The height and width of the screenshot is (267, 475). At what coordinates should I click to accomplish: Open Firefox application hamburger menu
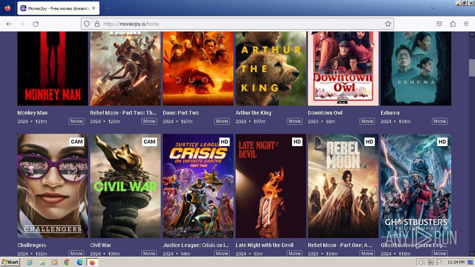coord(466,24)
